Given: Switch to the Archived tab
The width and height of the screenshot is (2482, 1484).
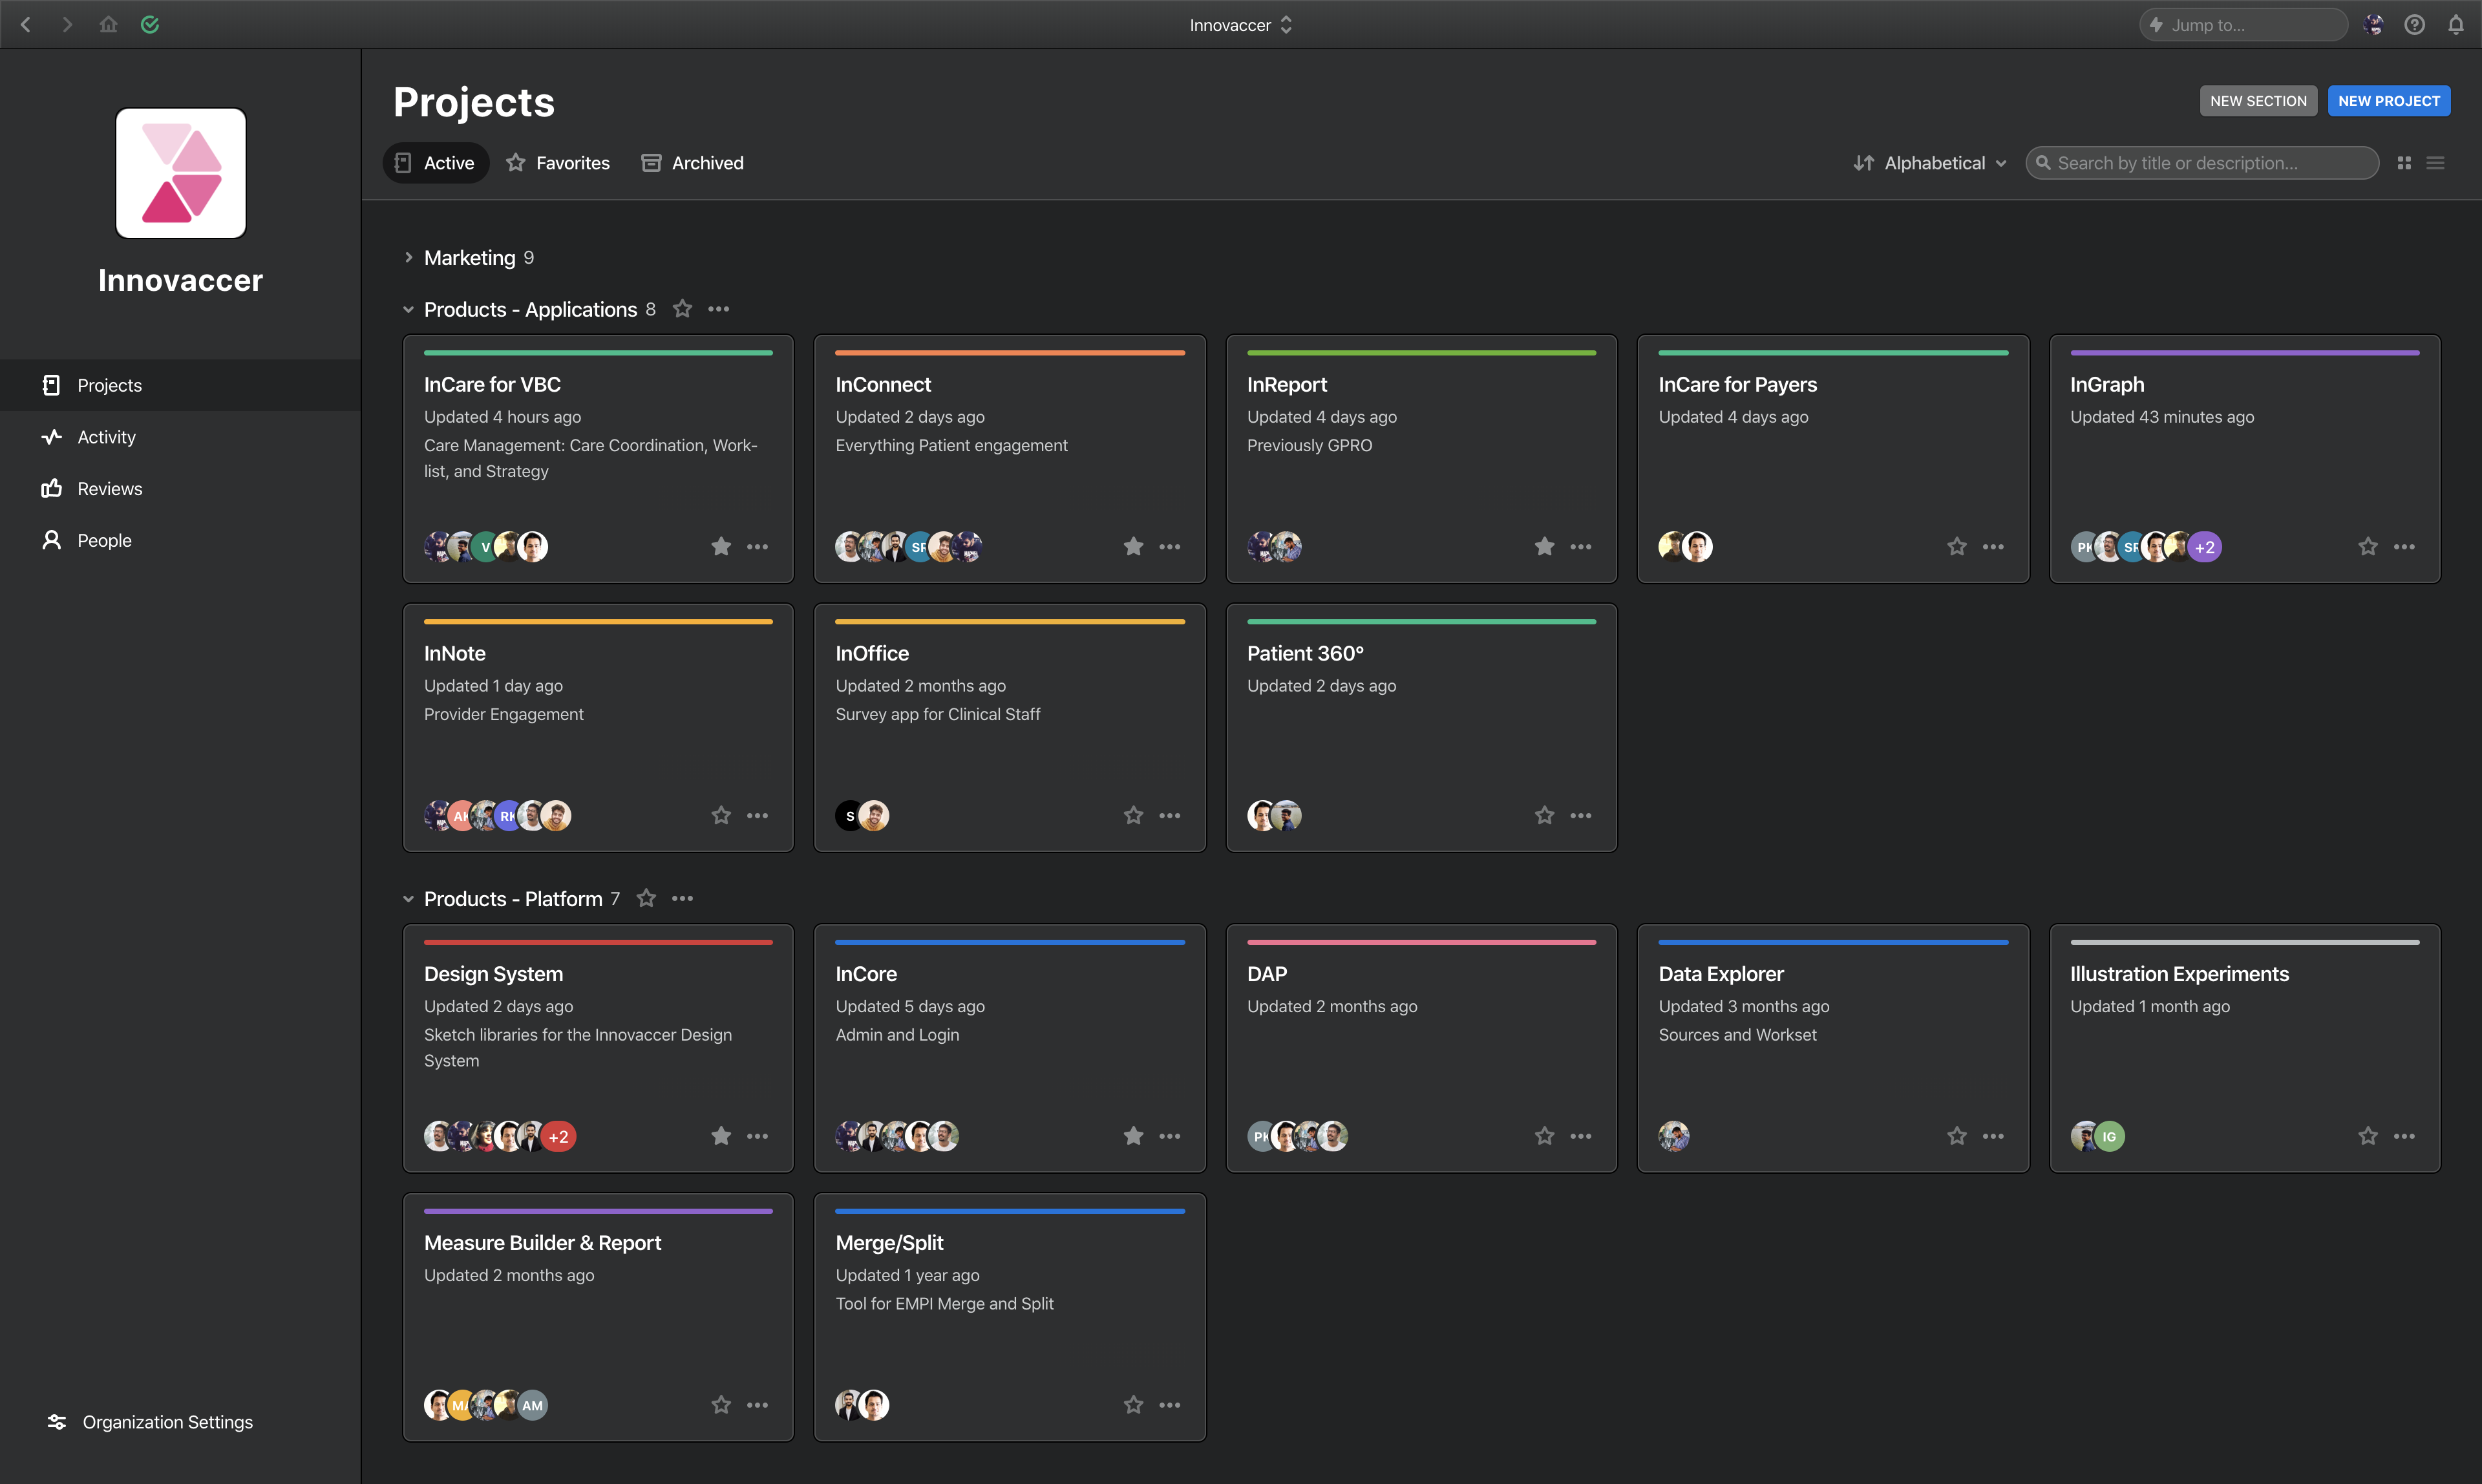Looking at the screenshot, I should pos(693,163).
